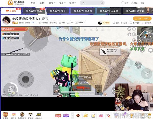The width and height of the screenshot is (153, 119).
Task: Click the 下载游戏 download icon
Action: [x=143, y=23]
